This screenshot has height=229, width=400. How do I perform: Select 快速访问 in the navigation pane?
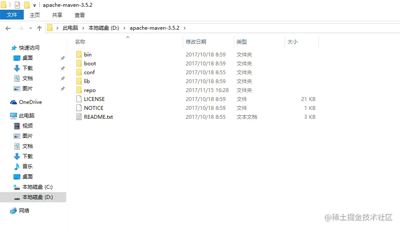tap(29, 47)
